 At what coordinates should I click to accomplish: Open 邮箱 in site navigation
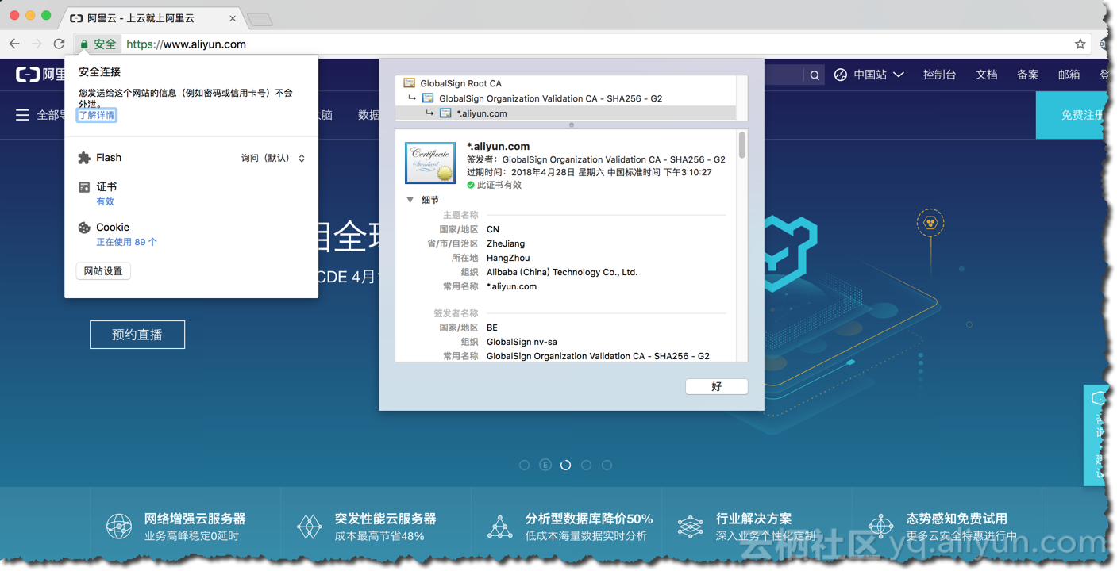pyautogui.click(x=1069, y=75)
